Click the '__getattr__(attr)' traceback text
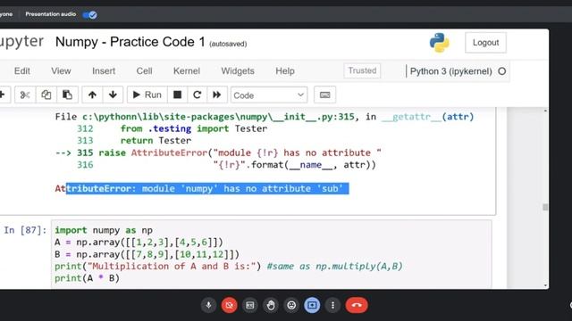This screenshot has height=321, width=572. [427, 117]
